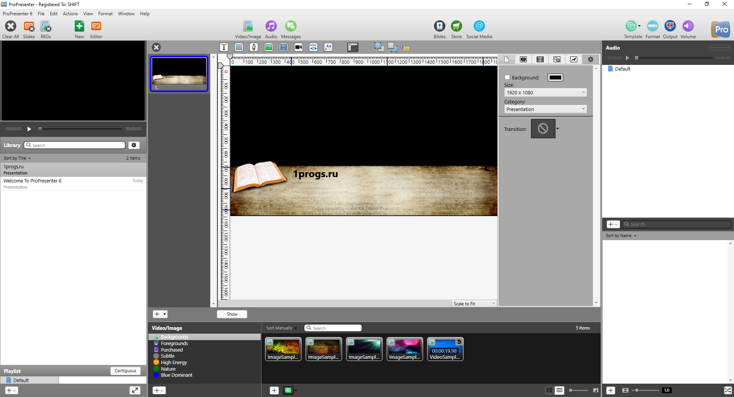This screenshot has height=397, width=734.
Task: Switch media bin to grid view
Action: pyautogui.click(x=549, y=390)
